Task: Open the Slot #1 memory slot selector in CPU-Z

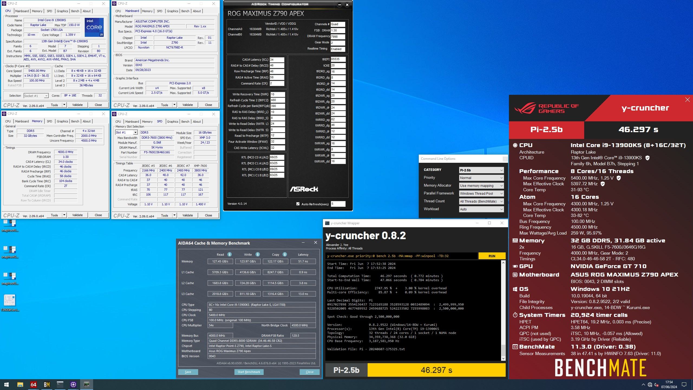Action: [x=126, y=132]
